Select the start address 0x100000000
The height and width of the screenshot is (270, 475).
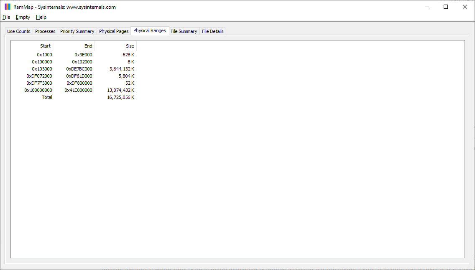(x=38, y=90)
